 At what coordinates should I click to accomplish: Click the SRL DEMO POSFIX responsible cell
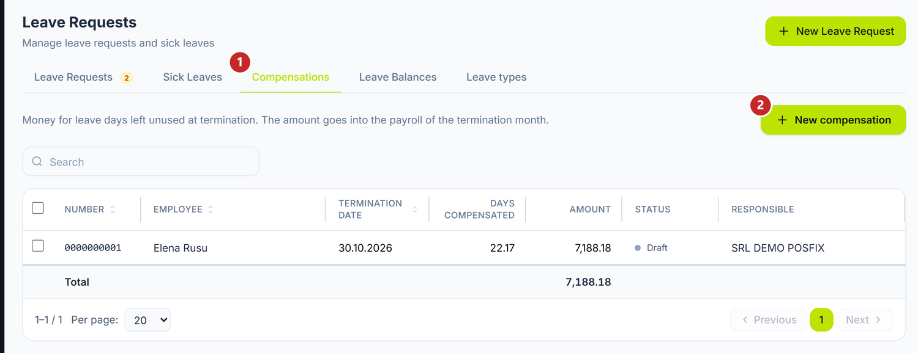click(x=778, y=248)
